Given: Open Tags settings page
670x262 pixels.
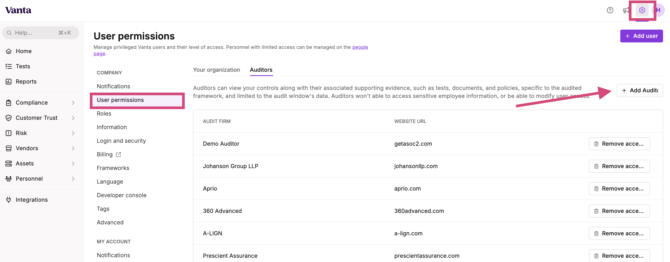Looking at the screenshot, I should [x=103, y=209].
